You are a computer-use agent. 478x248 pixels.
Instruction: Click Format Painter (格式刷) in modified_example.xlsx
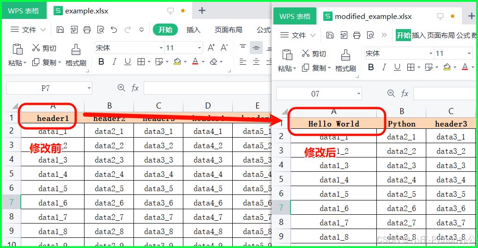click(345, 60)
